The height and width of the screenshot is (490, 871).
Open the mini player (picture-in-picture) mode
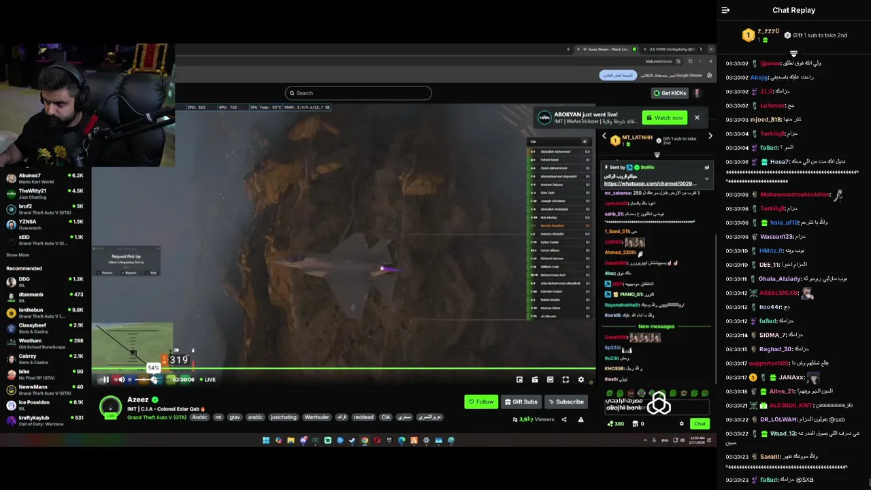(519, 380)
